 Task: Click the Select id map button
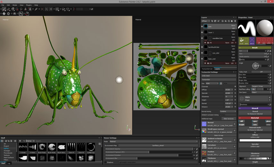tap(219, 135)
